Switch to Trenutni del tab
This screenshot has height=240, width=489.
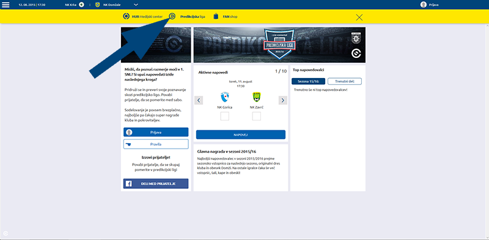coord(345,82)
